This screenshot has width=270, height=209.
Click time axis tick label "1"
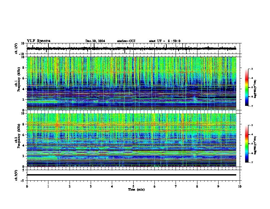tap(48, 186)
